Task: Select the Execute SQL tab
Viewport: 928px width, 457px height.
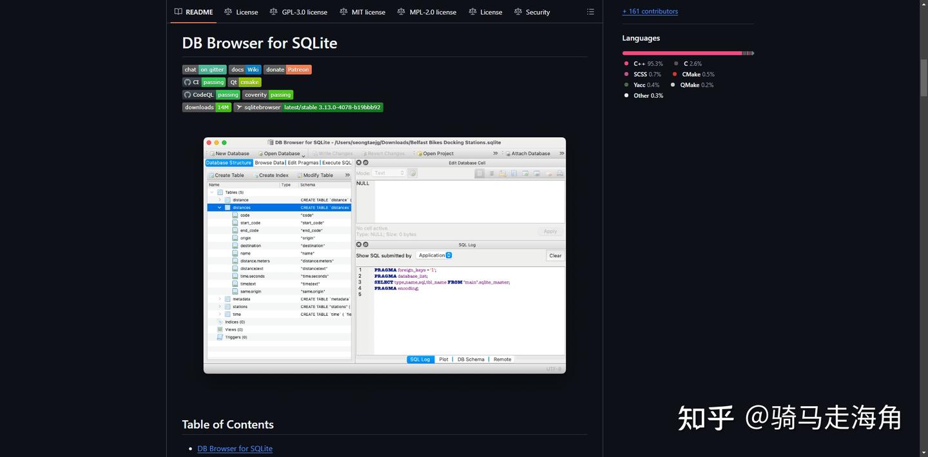Action: click(x=337, y=162)
